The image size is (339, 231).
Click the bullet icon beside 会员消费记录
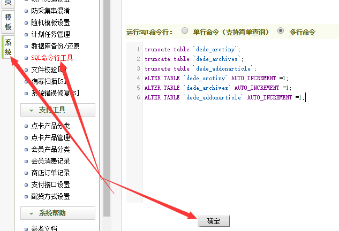[26, 161]
